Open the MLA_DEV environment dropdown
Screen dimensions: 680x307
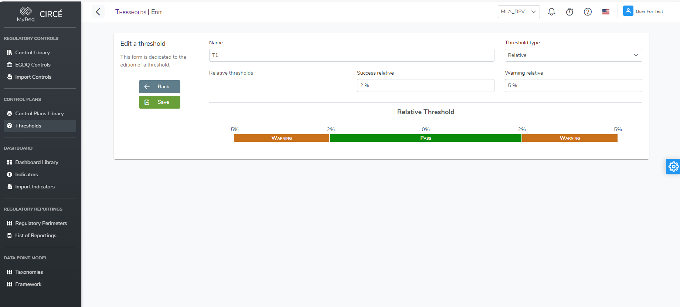coord(518,12)
